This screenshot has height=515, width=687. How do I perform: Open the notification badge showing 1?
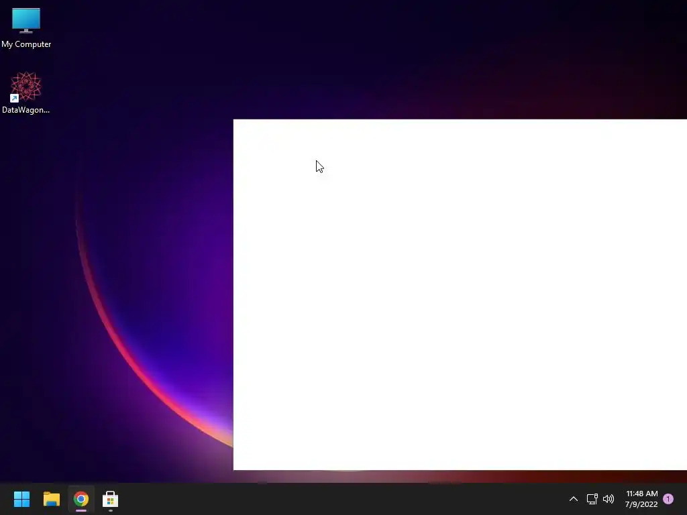coord(668,499)
